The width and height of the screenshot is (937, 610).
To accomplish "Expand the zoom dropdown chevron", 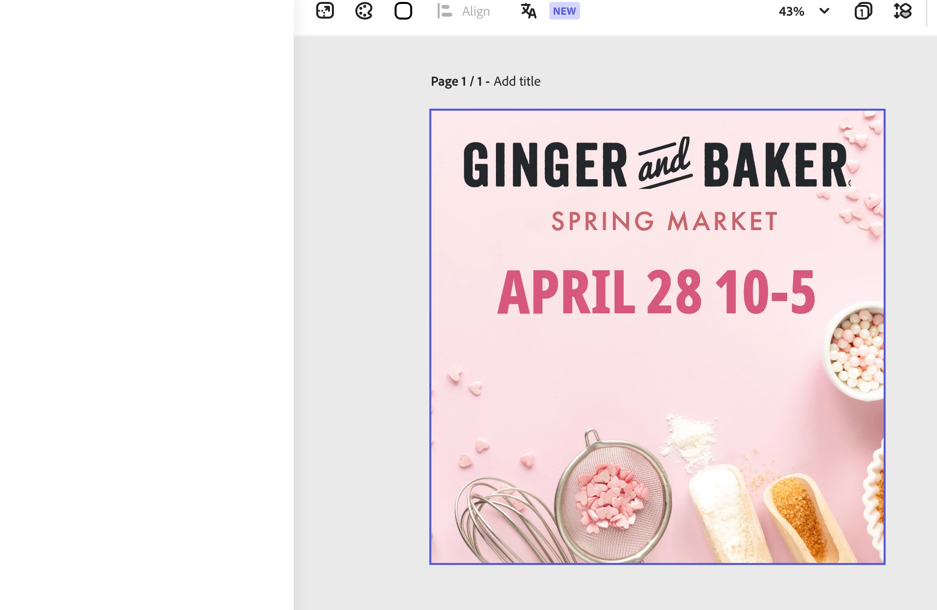I will (824, 11).
